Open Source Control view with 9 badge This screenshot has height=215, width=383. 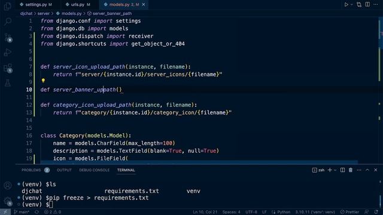(x=8, y=37)
